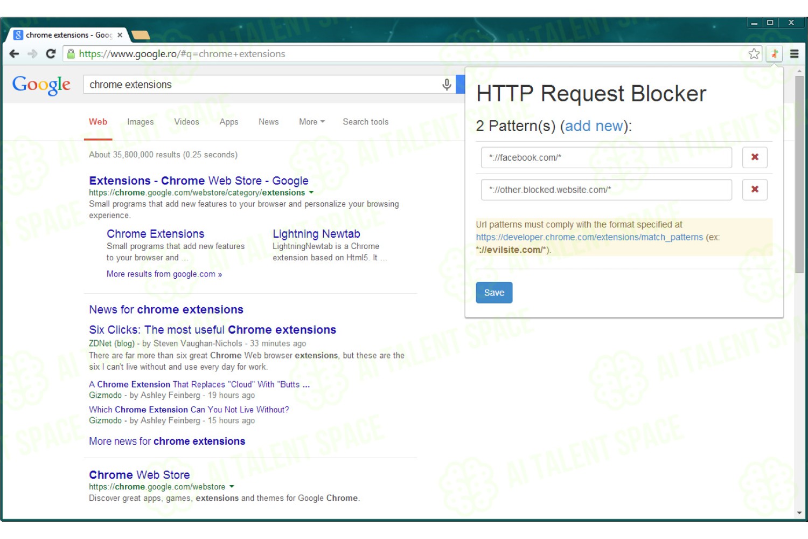Open the HTTP Request Blocker extension icon
This screenshot has width=808, height=539.
click(x=774, y=54)
